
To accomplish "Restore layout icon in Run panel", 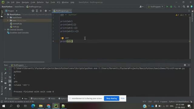I will [5, 83].
